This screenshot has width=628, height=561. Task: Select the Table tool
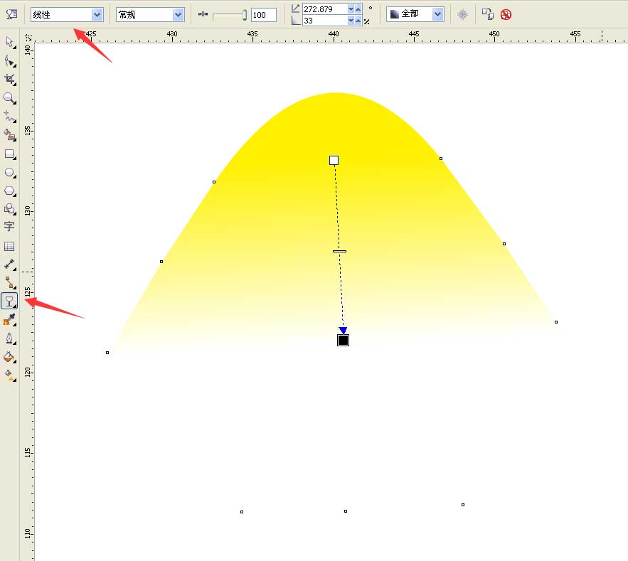10,246
